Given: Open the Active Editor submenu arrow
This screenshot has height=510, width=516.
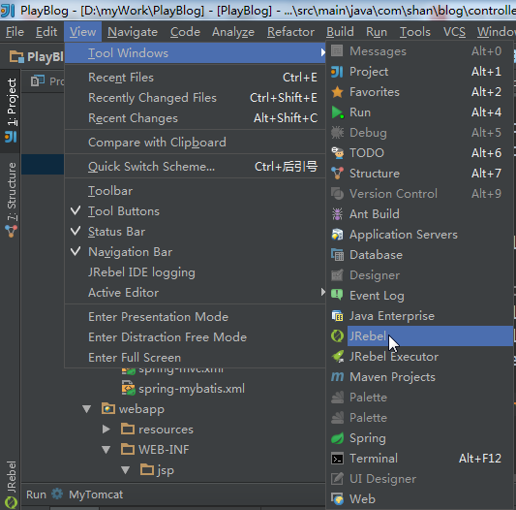Looking at the screenshot, I should point(322,292).
